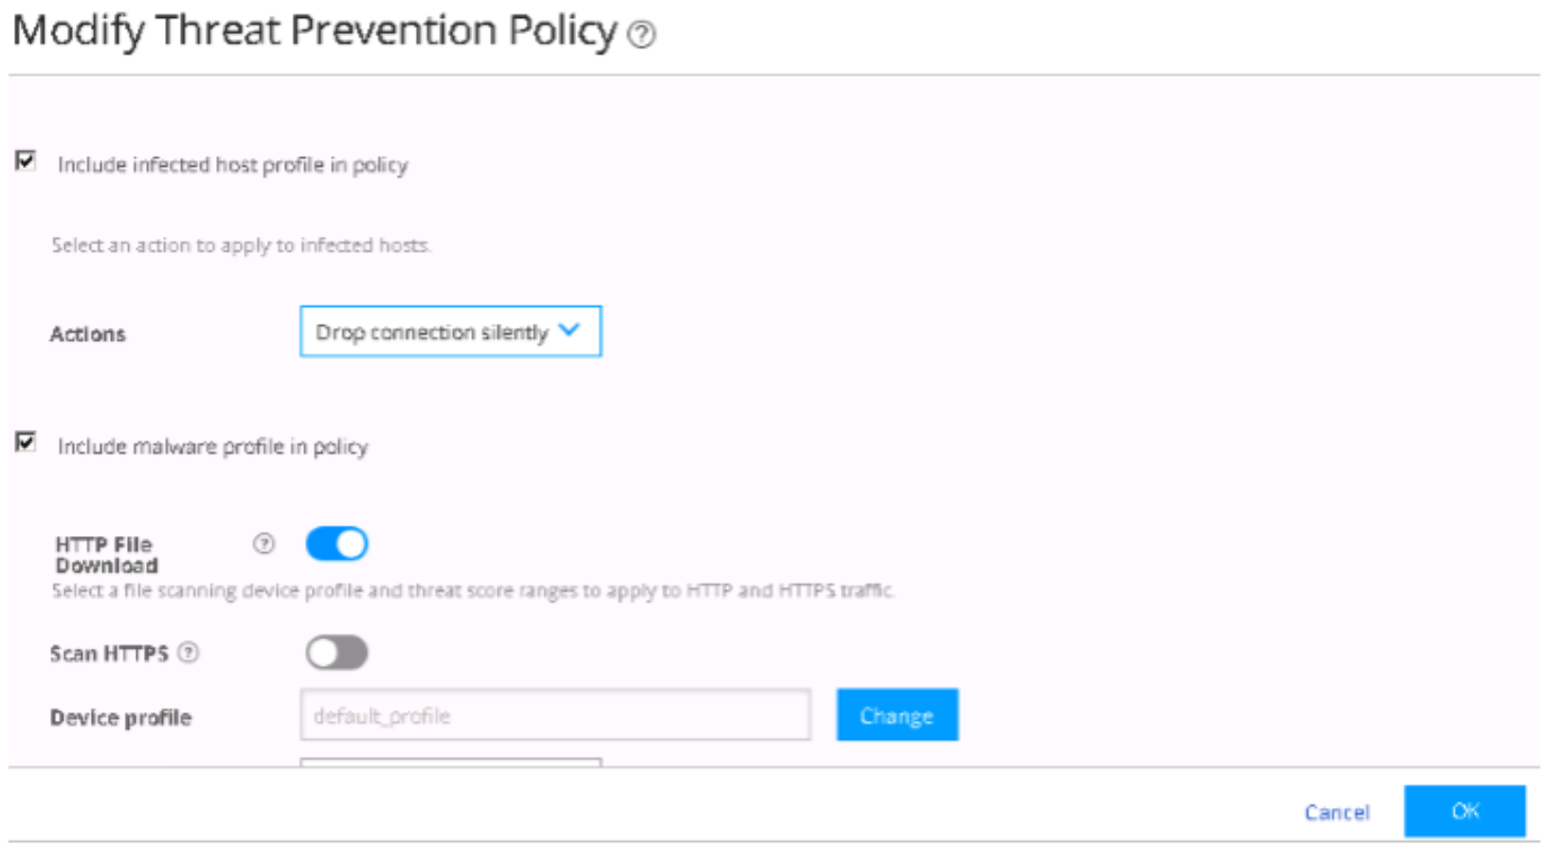Expand the Actions dropdown via its chevron arrow
The height and width of the screenshot is (860, 1543).
point(569,331)
